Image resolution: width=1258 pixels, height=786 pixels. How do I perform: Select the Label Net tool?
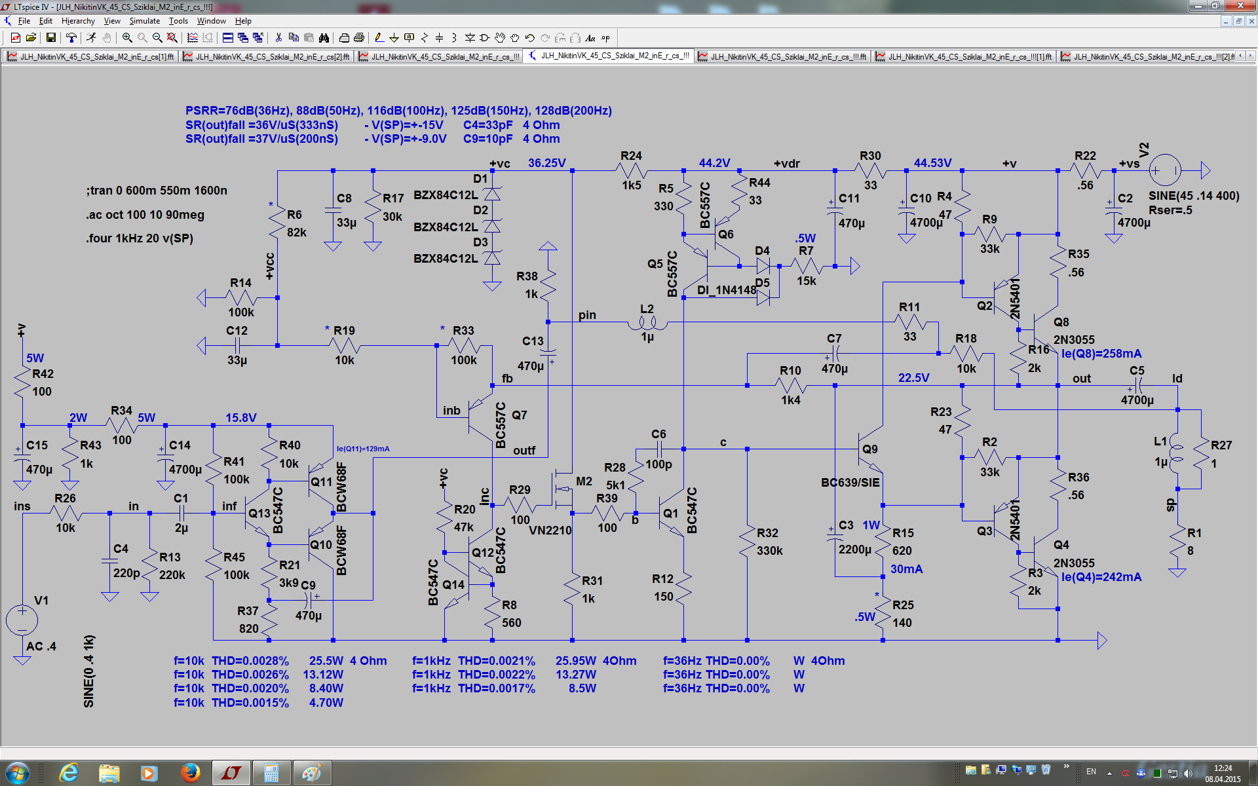410,38
